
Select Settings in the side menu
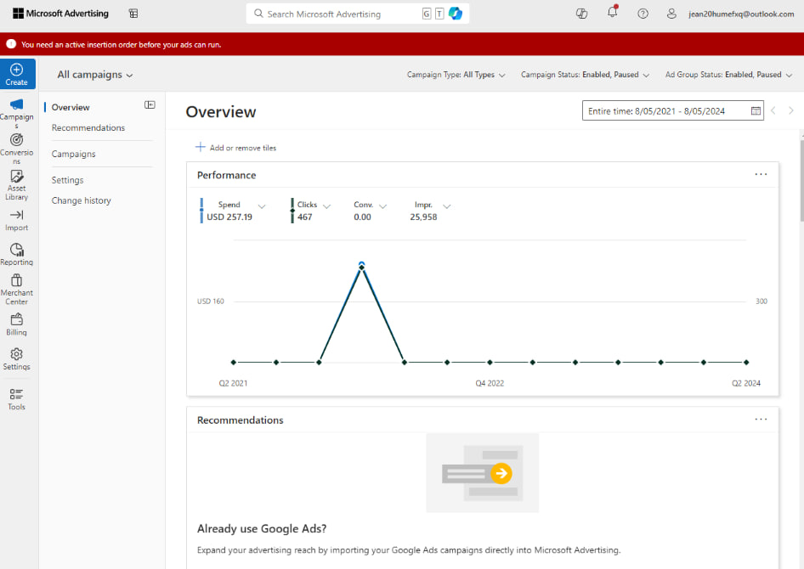[67, 180]
